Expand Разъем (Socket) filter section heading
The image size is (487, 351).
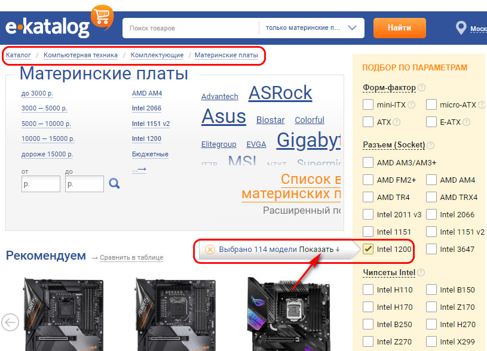pos(394,145)
